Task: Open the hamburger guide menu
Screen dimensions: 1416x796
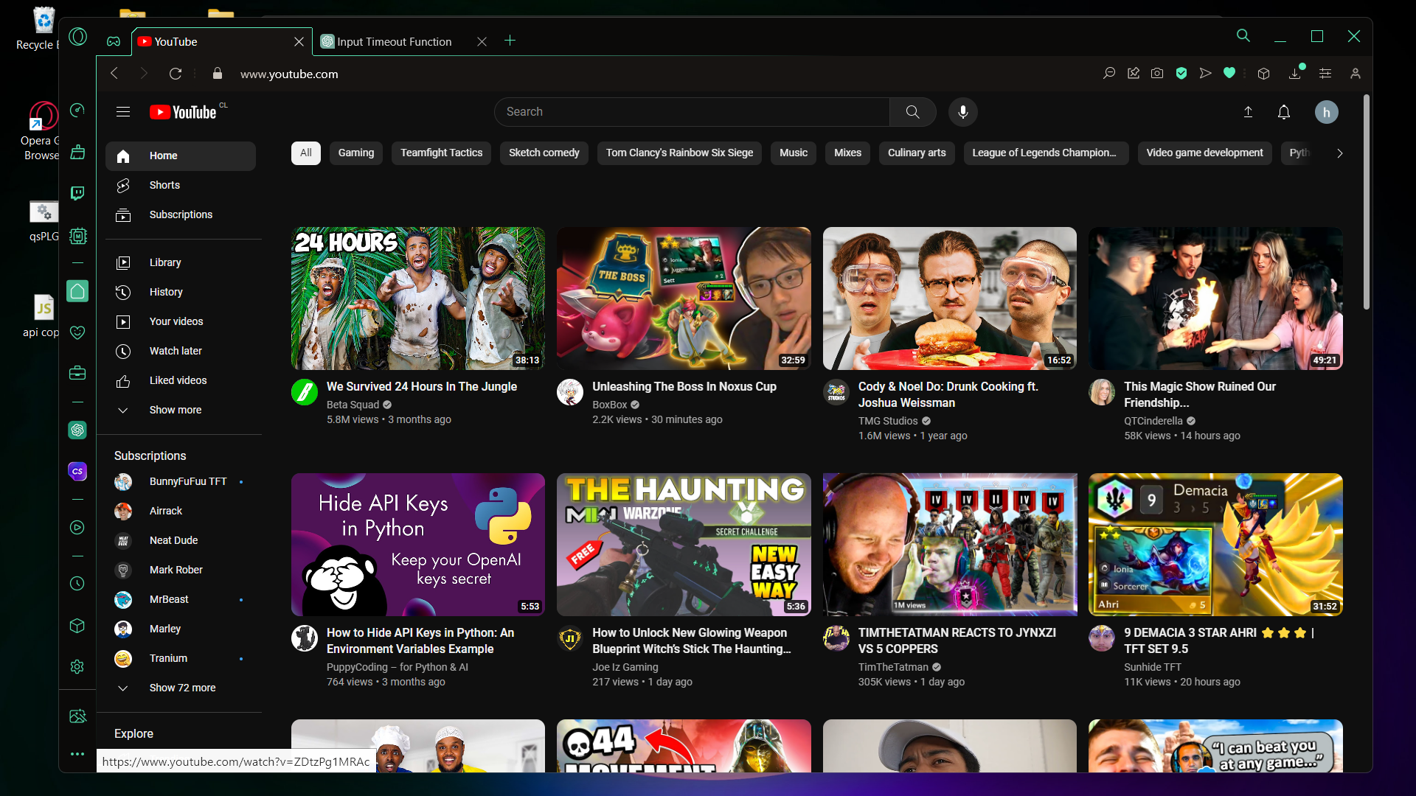Action: point(123,112)
